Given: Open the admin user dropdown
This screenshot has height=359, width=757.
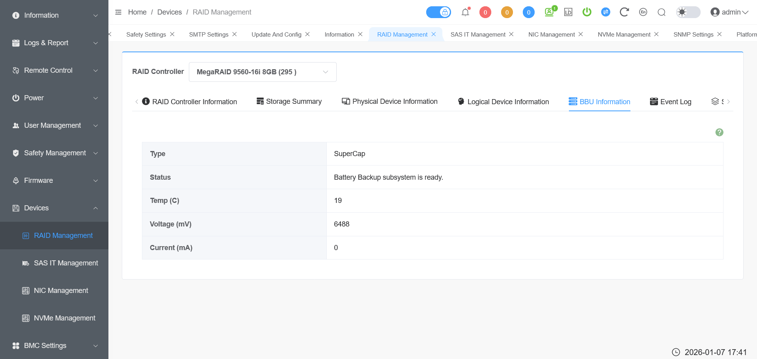Looking at the screenshot, I should coord(729,12).
